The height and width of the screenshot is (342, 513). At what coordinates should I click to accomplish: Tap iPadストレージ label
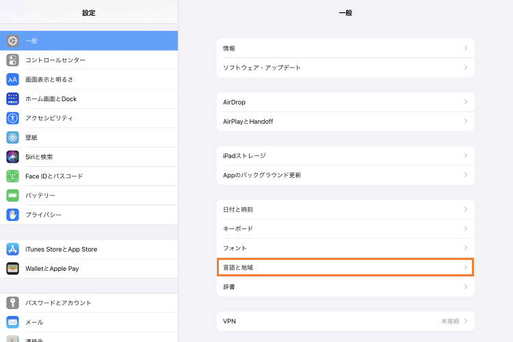244,156
